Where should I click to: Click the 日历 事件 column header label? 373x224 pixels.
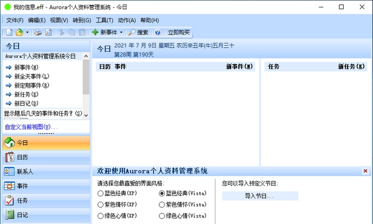[x=113, y=67]
